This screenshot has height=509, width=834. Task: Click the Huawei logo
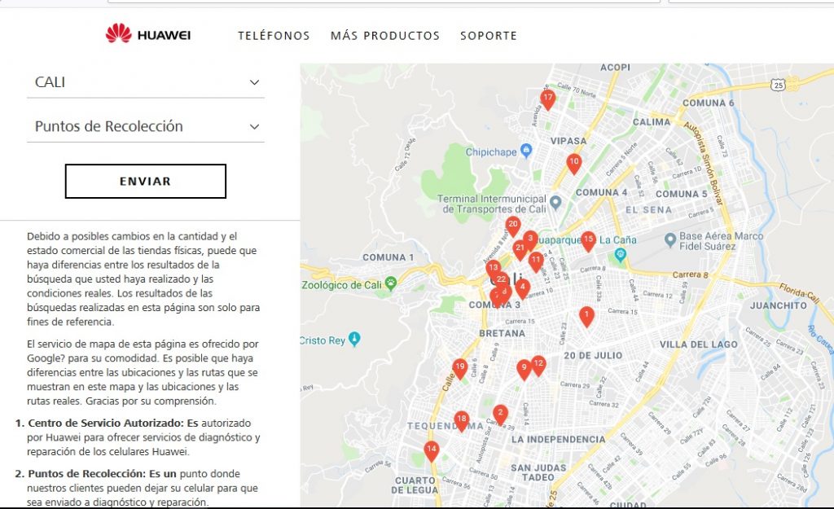click(x=148, y=33)
